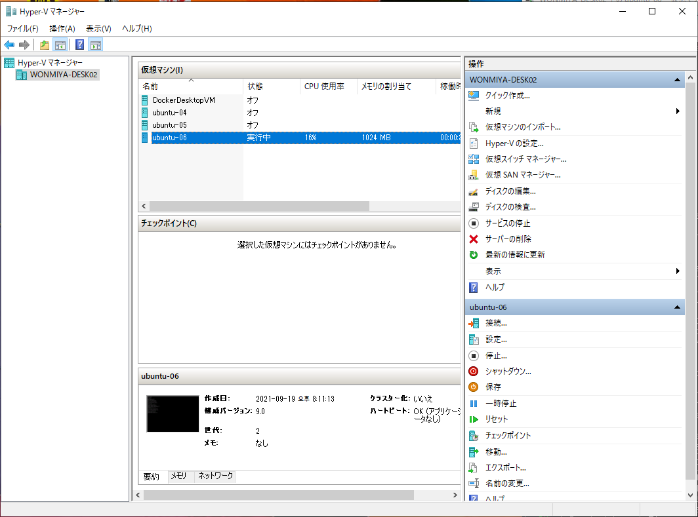
Task: Click the 1024 MB memory cell
Action: (376, 138)
